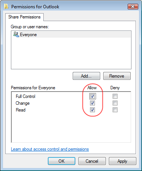This screenshot has width=142, height=171.
Task: Click the Remove button
Action: [117, 76]
